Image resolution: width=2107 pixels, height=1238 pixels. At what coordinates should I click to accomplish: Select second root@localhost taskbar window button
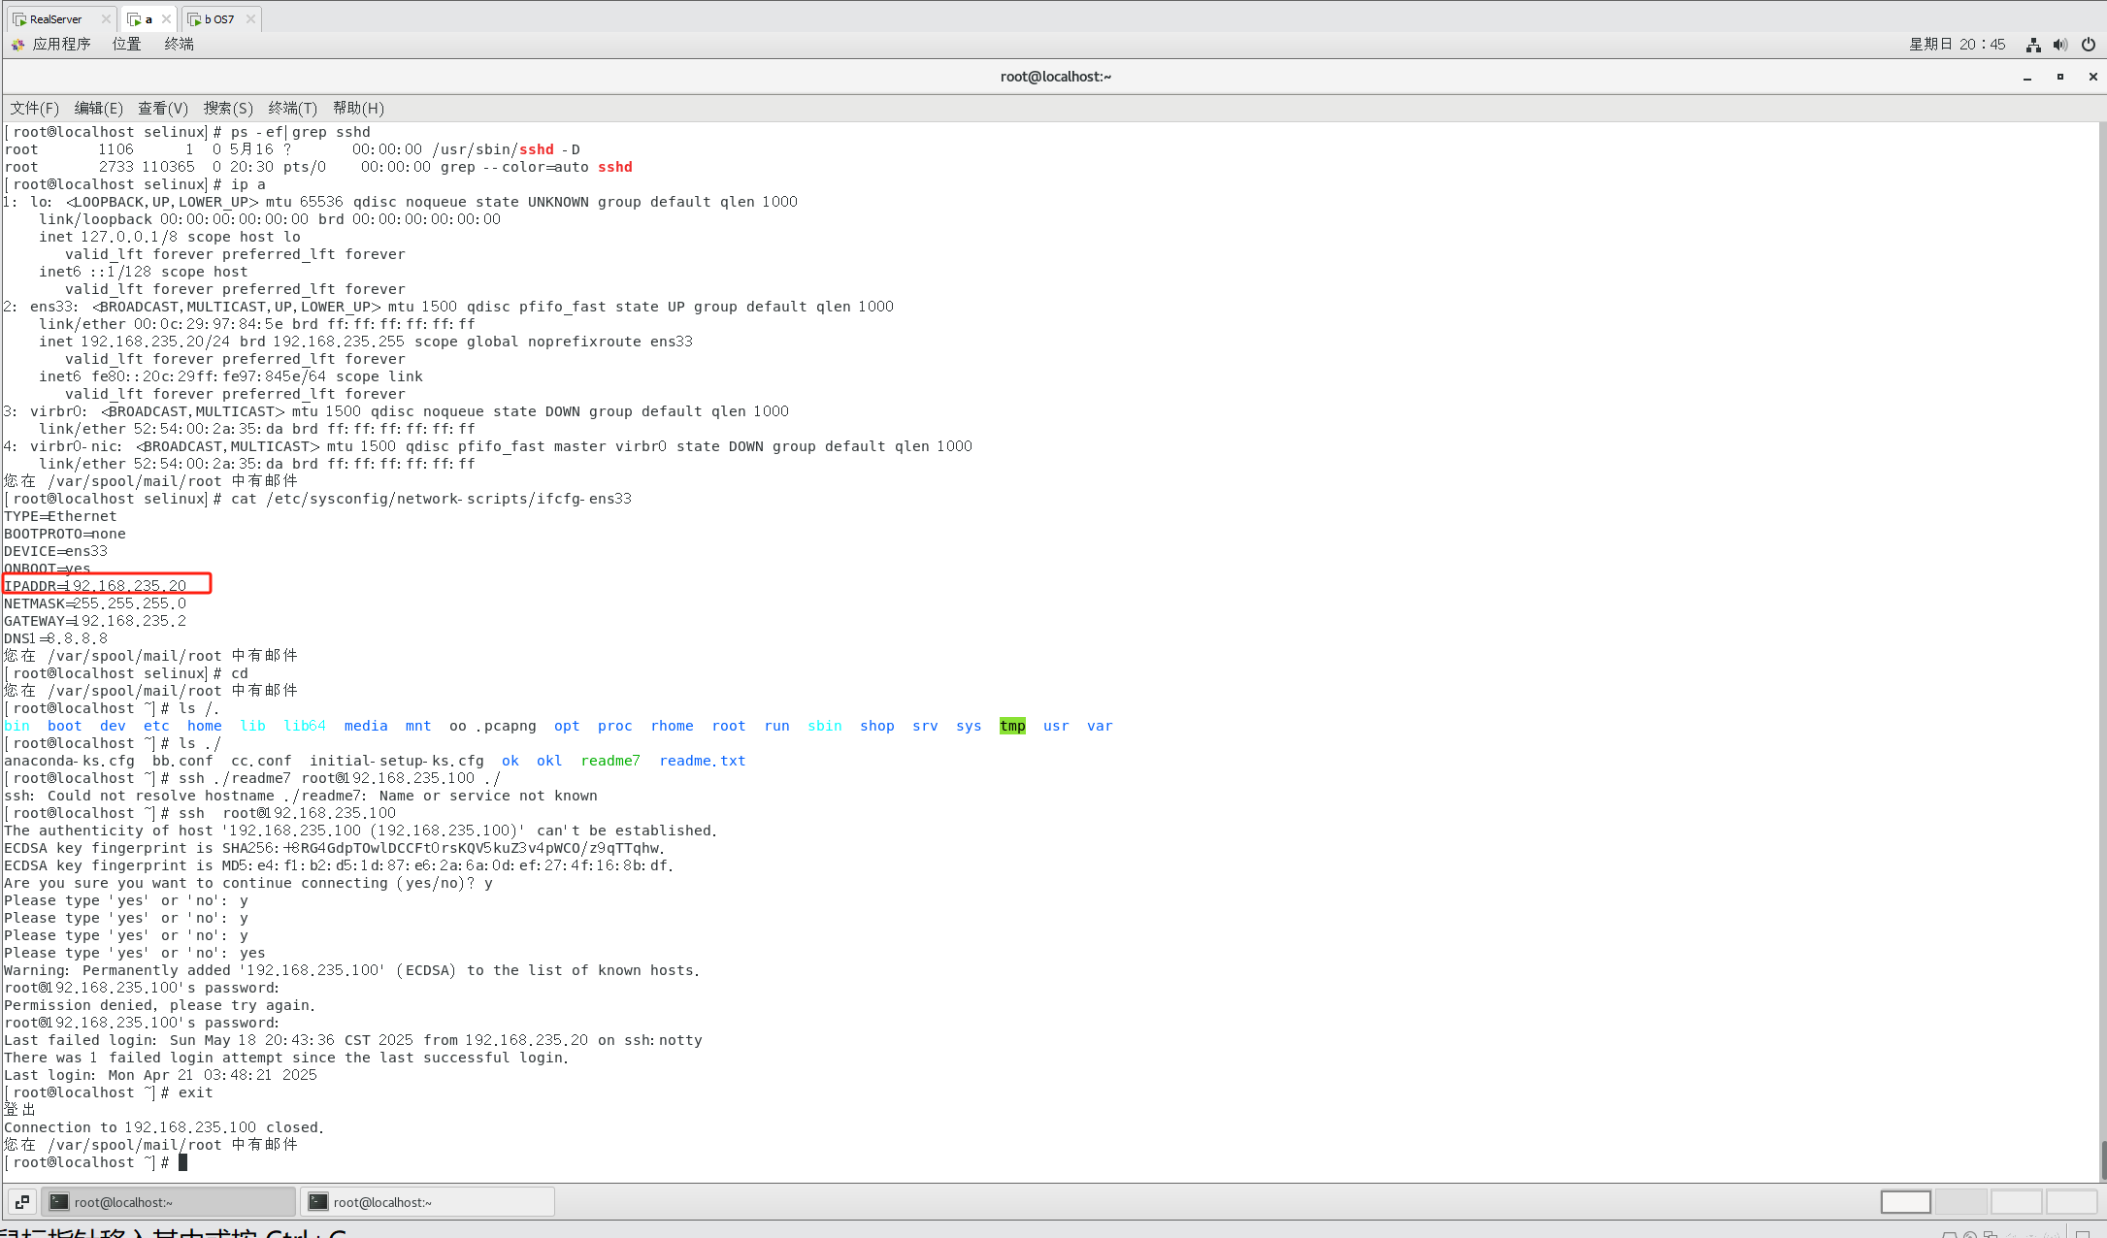point(427,1202)
